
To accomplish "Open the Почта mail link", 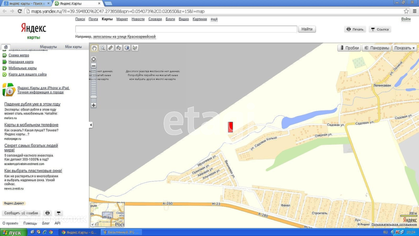I will click(x=93, y=19).
